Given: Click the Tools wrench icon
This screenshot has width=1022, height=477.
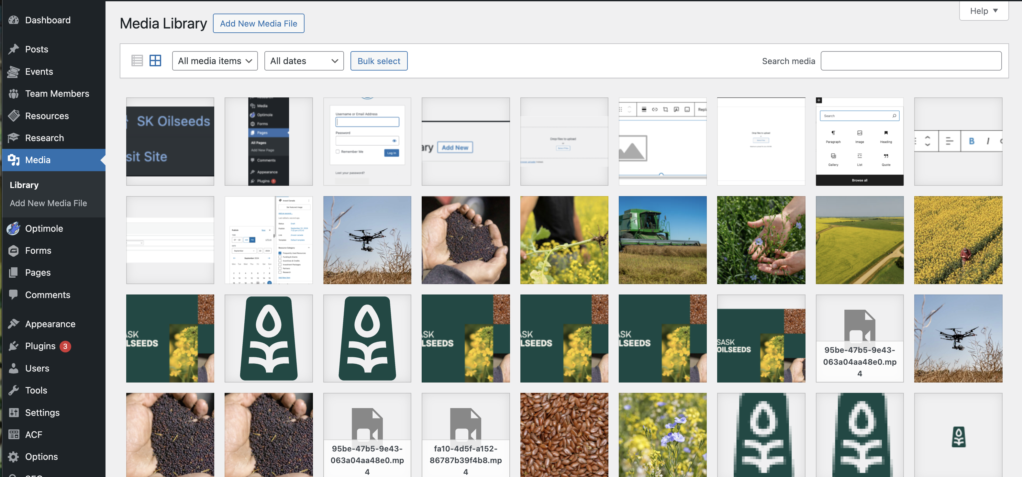Looking at the screenshot, I should click(14, 390).
